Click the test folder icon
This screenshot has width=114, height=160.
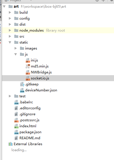[16, 96]
